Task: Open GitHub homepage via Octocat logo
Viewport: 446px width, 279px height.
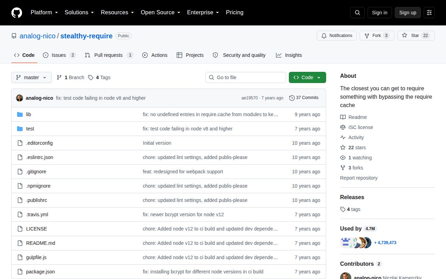Action: click(17, 13)
